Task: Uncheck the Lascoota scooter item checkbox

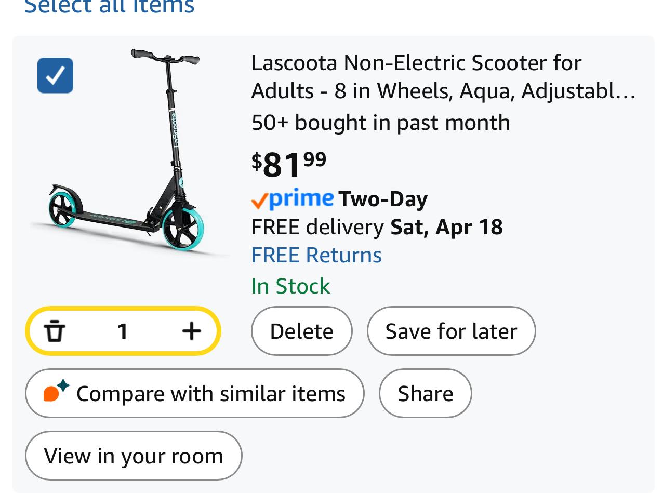Action: [x=56, y=75]
